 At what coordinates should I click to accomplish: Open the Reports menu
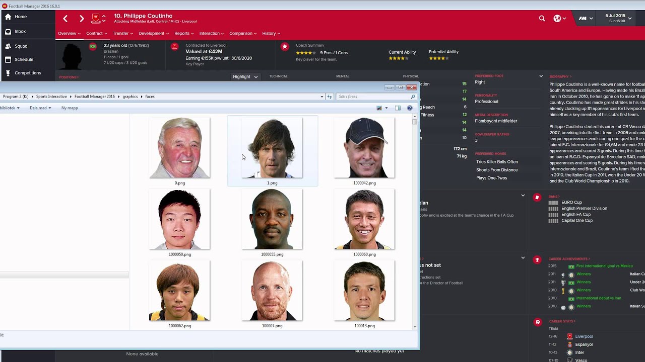pyautogui.click(x=184, y=34)
